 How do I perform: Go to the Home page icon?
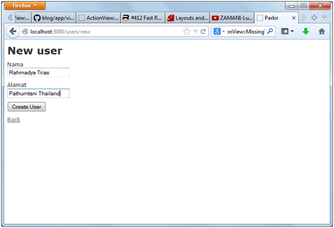pyautogui.click(x=321, y=31)
